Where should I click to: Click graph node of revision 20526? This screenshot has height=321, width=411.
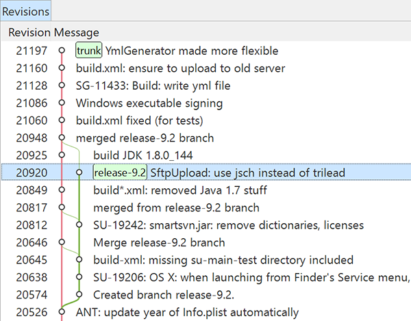(62, 312)
